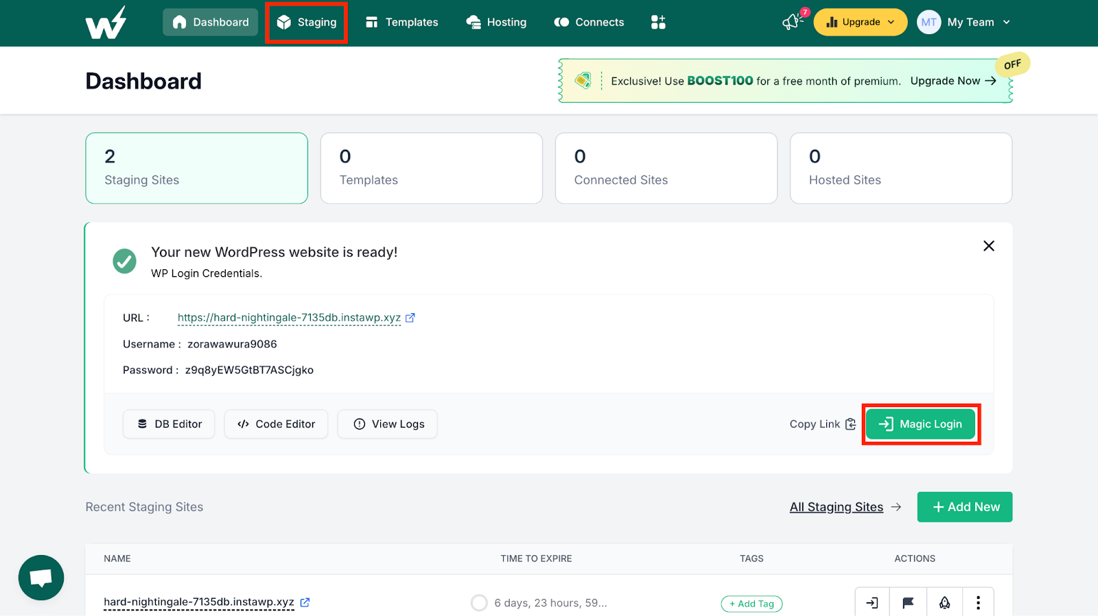Open the My Team dropdown menu
Image resolution: width=1098 pixels, height=616 pixels.
click(979, 22)
